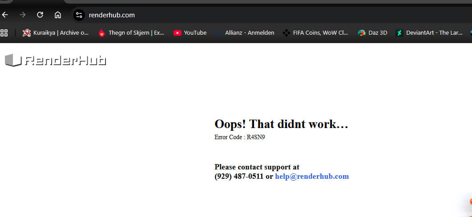Open the Kuraikya Archive bookmark
Image resolution: width=472 pixels, height=217 pixels.
[56, 33]
